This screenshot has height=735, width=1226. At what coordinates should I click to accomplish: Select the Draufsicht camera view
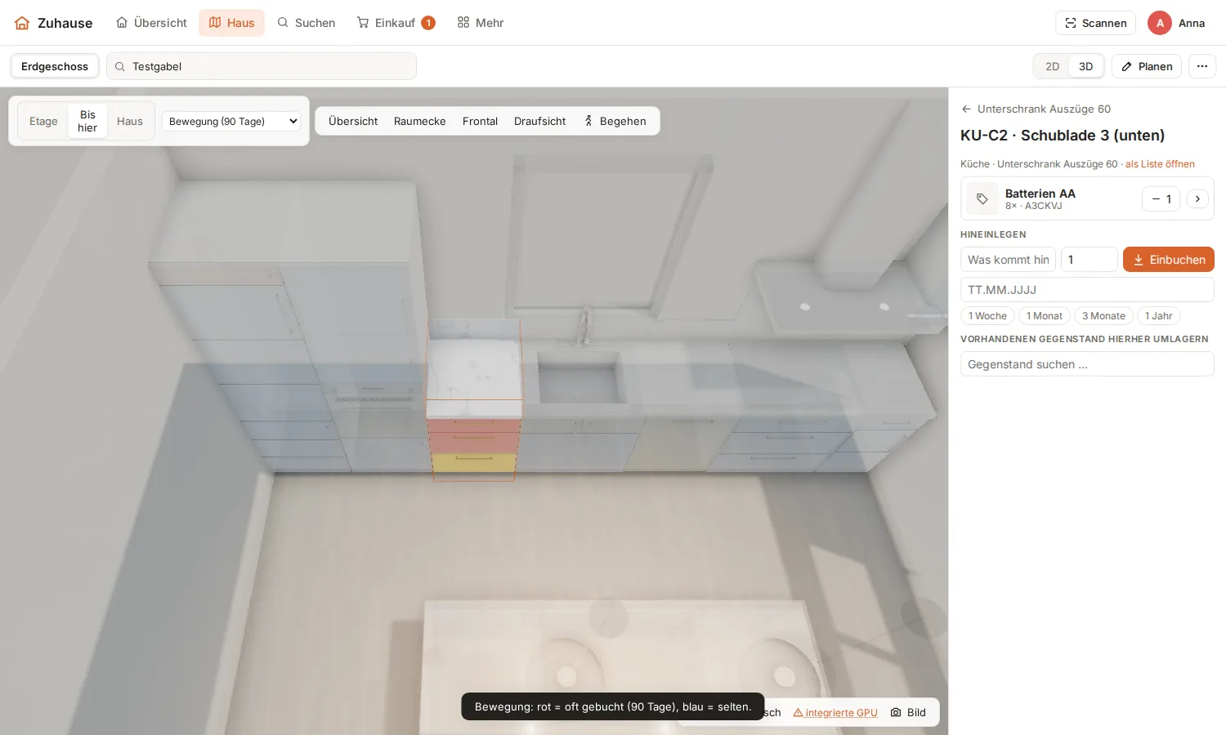point(539,121)
